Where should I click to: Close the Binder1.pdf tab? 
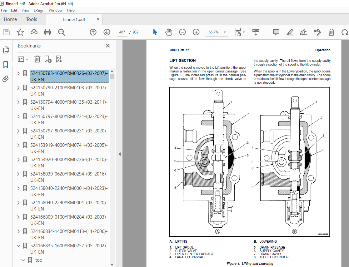pyautogui.click(x=98, y=19)
